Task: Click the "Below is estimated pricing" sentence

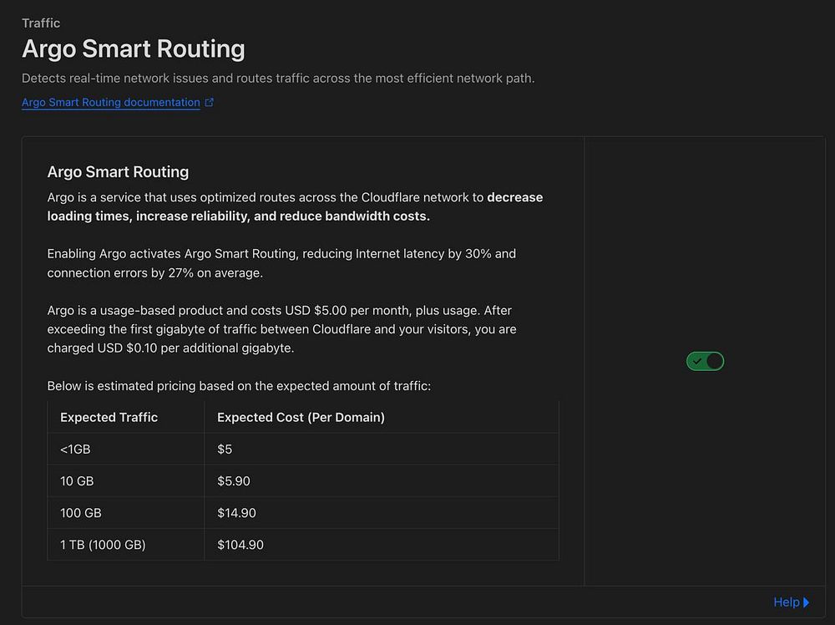Action: (239, 386)
